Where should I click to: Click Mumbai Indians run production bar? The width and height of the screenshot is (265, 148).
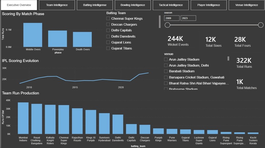click(23, 118)
